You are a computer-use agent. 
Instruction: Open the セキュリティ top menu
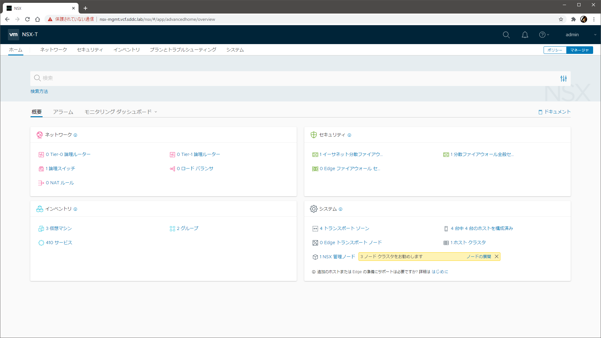(90, 50)
